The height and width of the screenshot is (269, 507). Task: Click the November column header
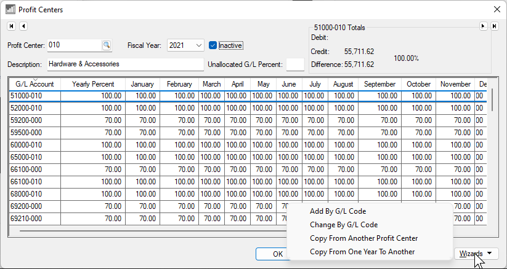(455, 84)
